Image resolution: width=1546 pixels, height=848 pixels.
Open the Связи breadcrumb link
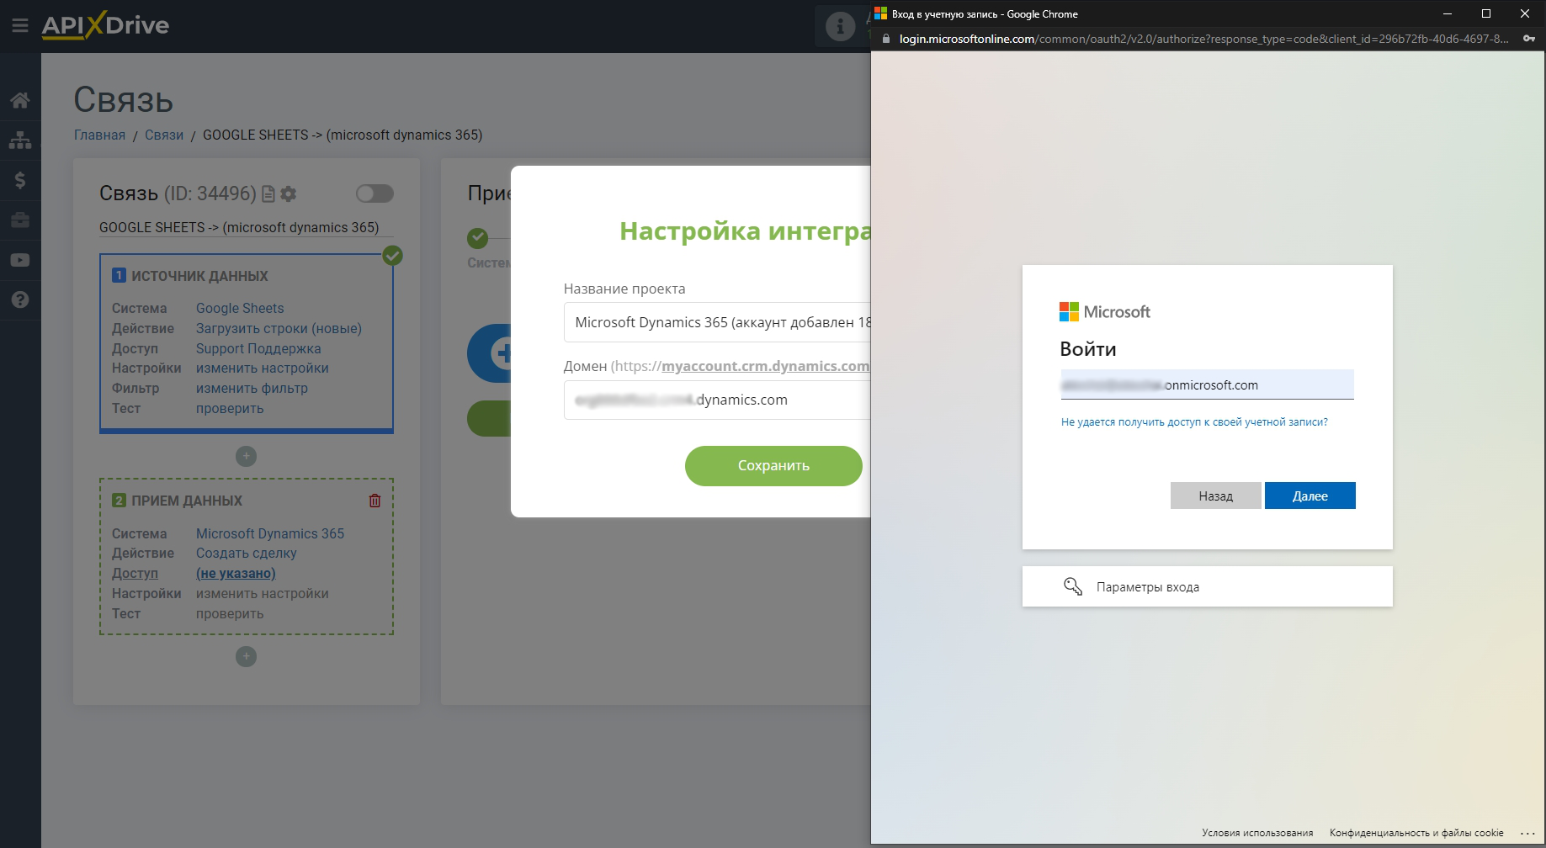click(x=164, y=135)
